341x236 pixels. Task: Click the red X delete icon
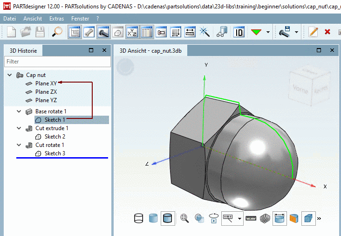327,32
